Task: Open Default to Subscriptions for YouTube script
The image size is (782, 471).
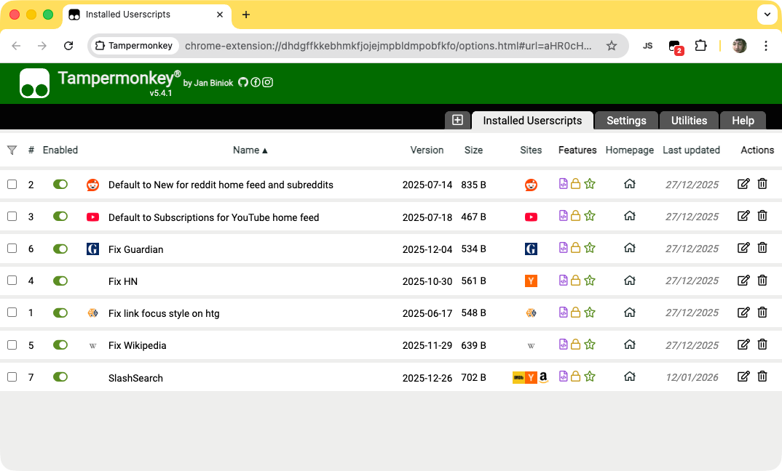Action: click(213, 217)
